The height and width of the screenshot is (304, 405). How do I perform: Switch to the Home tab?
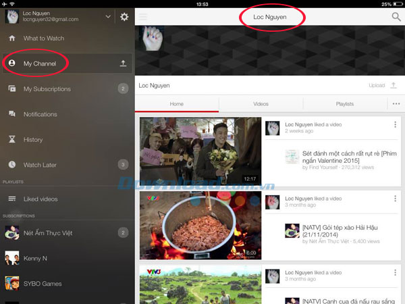click(x=177, y=104)
